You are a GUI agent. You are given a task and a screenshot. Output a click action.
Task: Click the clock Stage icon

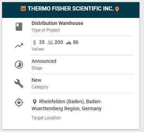pyautogui.click(x=19, y=65)
